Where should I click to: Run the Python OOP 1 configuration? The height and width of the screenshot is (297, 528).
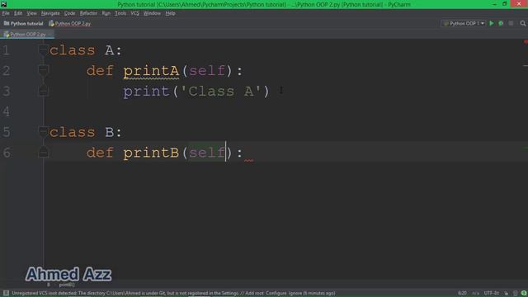point(492,23)
